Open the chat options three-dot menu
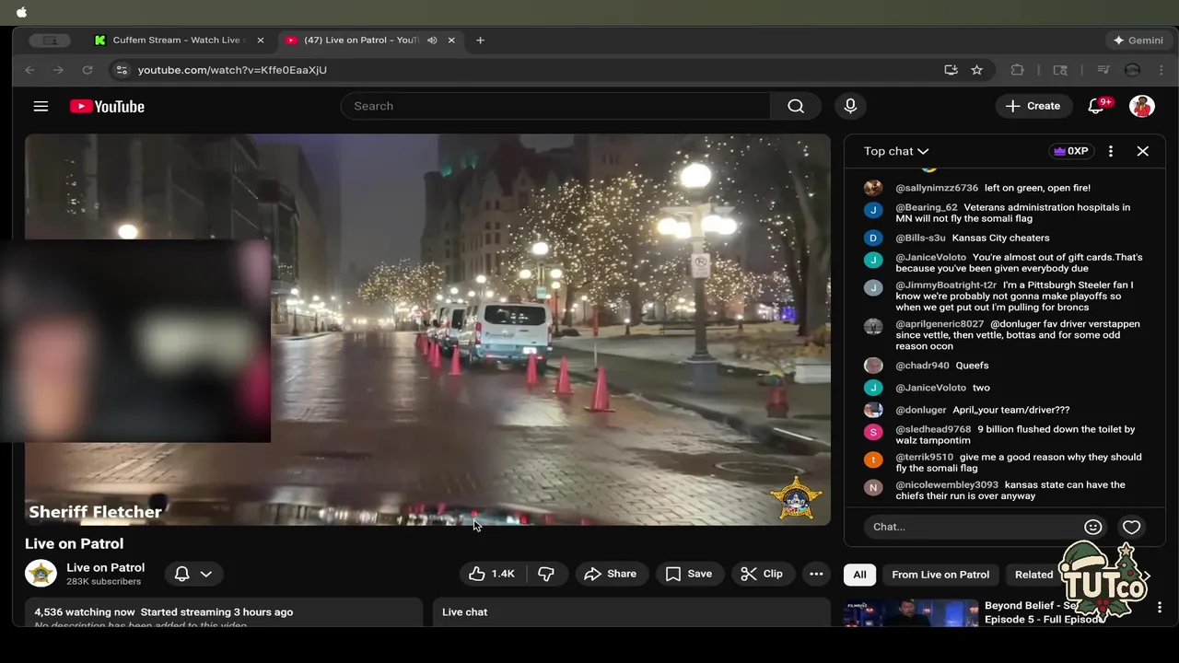This screenshot has width=1179, height=663. tap(1111, 151)
